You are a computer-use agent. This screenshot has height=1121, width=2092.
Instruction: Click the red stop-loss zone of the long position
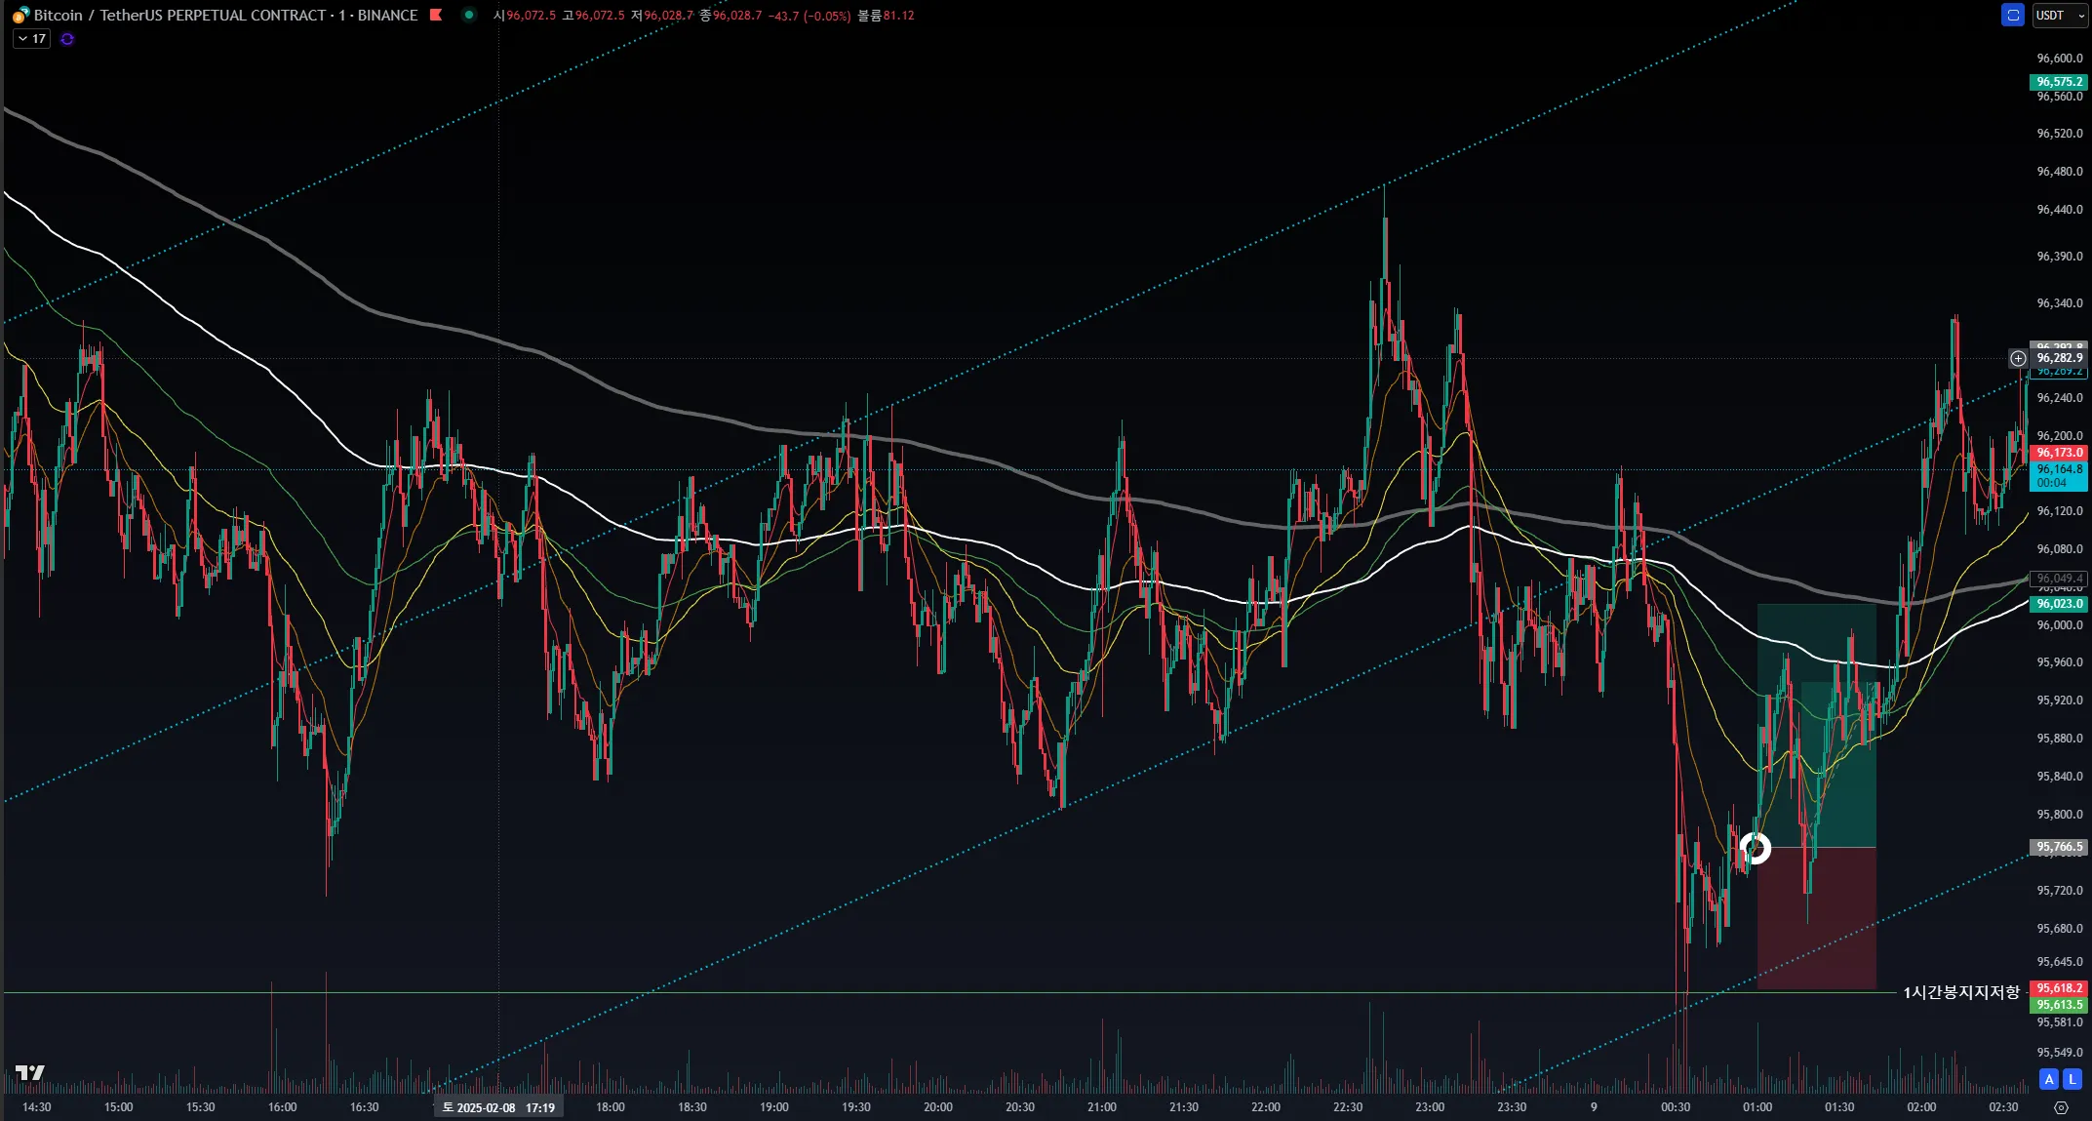(x=1816, y=917)
